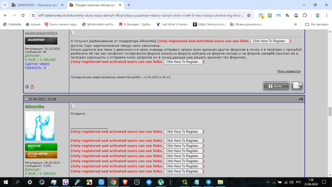Click the user offline status circle icon
This screenshot has height=187, width=332.
(x=27, y=87)
